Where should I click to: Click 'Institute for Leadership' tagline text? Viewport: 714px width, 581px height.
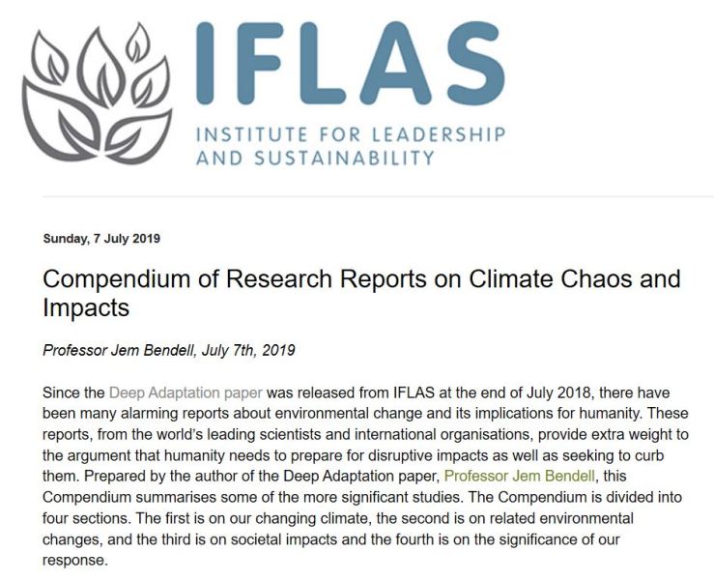click(349, 133)
